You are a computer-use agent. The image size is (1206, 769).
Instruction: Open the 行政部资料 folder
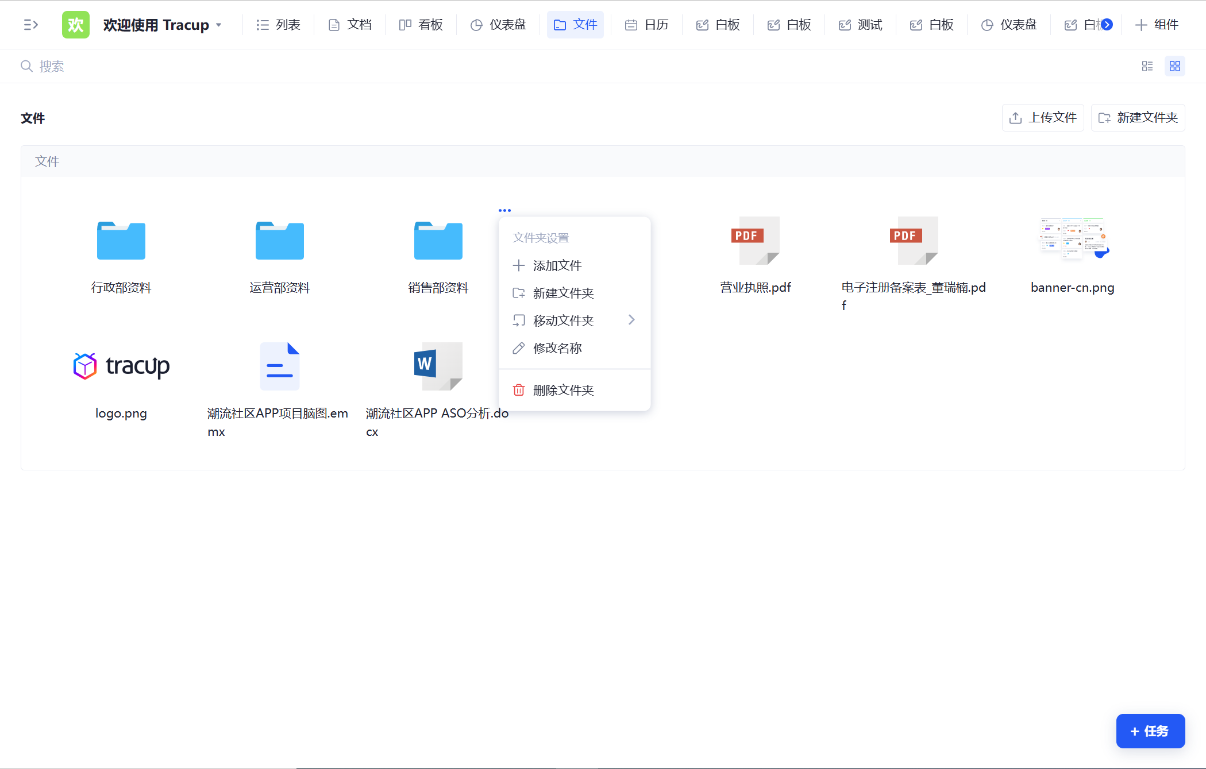click(121, 241)
